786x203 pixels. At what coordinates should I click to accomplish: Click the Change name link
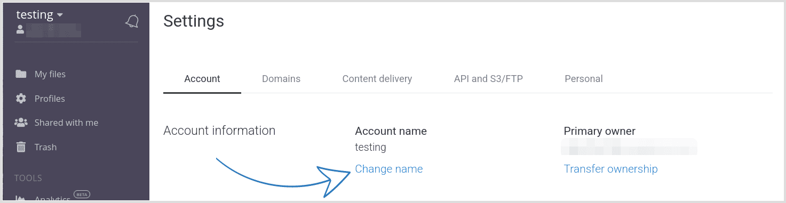tap(389, 169)
